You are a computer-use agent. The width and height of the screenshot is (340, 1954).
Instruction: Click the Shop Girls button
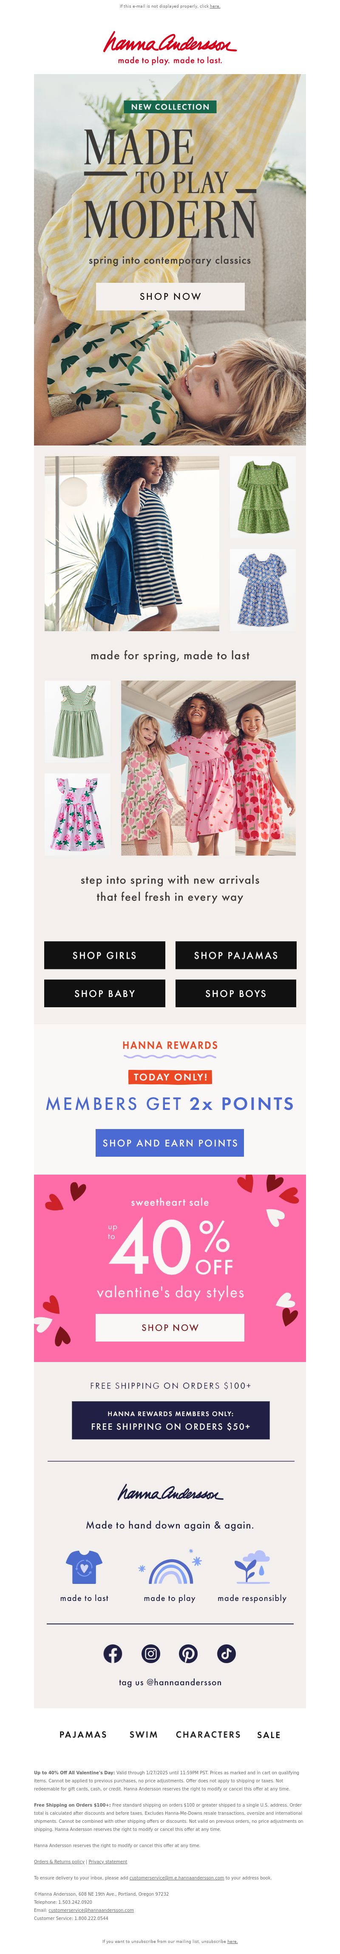(x=105, y=955)
